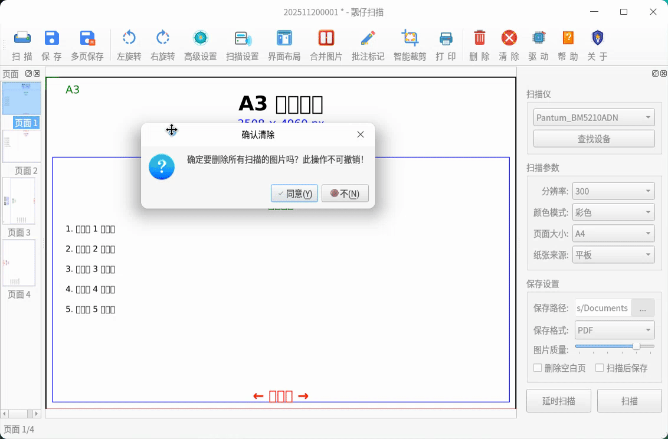The image size is (668, 439).
Task: Open 保存格式 PDF dropdown
Action: coord(615,330)
